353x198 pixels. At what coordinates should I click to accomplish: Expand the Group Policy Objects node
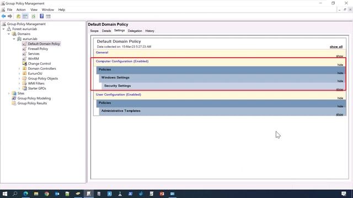19,78
